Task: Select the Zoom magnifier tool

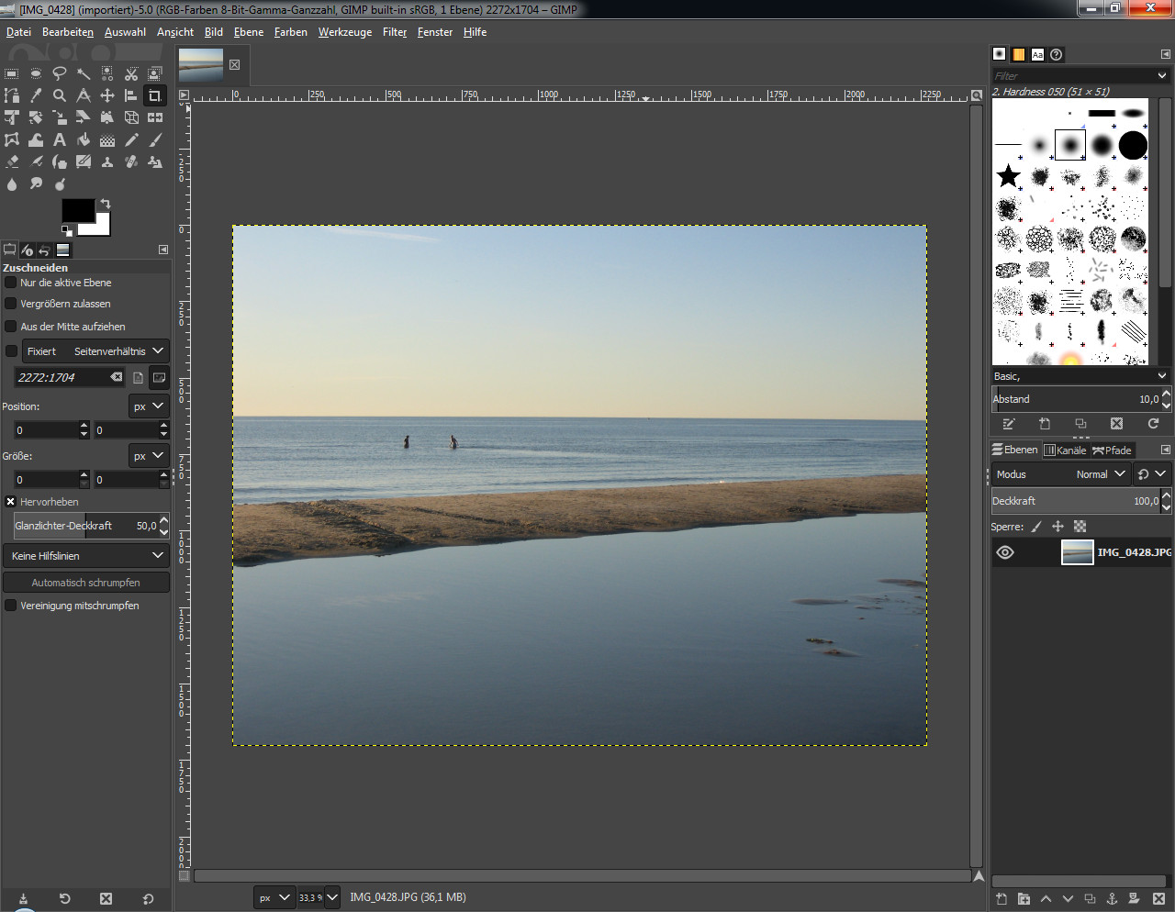Action: pos(60,95)
